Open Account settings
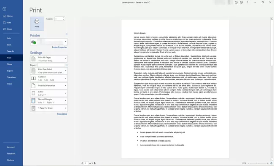This screenshot has width=274, height=166. click(11, 147)
